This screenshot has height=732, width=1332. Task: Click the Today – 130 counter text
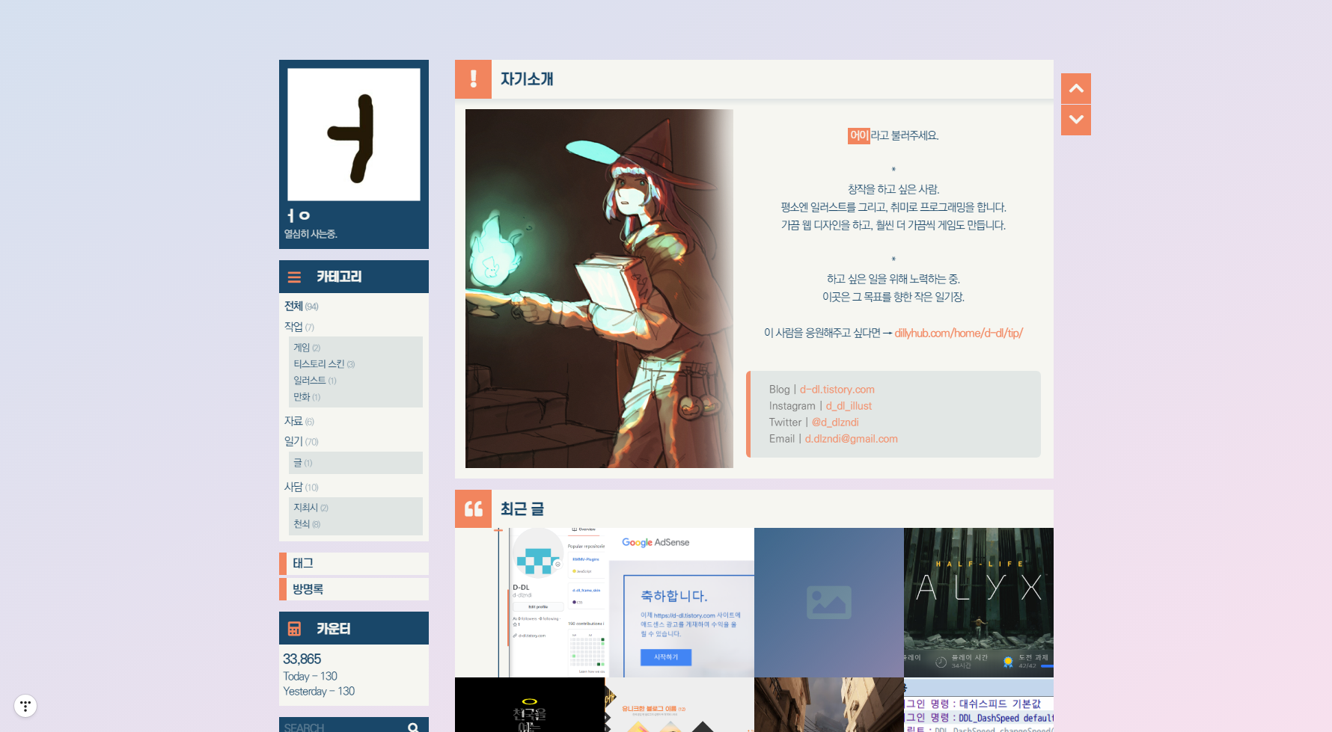(x=310, y=676)
